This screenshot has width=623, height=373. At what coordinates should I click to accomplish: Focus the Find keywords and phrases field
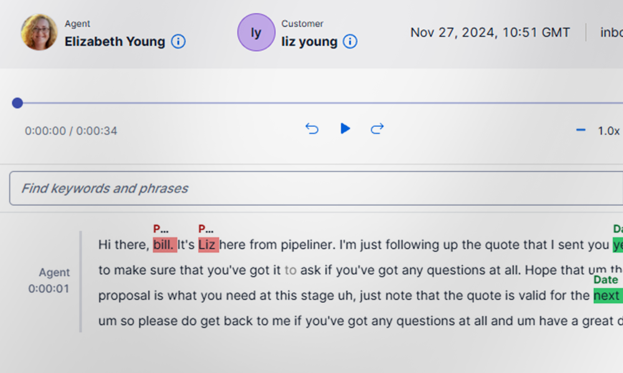pyautogui.click(x=311, y=188)
